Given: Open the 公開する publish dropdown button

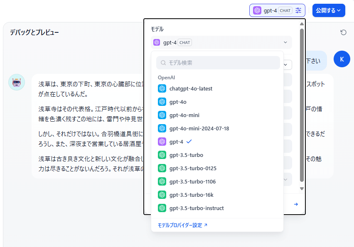Looking at the screenshot, I should pyautogui.click(x=329, y=10).
